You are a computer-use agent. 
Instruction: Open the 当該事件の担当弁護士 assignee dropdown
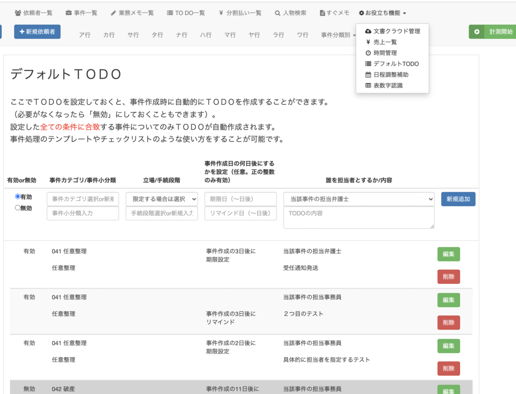tap(359, 199)
